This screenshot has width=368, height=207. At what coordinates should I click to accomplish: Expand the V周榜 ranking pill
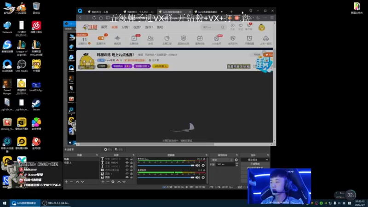coord(103,66)
